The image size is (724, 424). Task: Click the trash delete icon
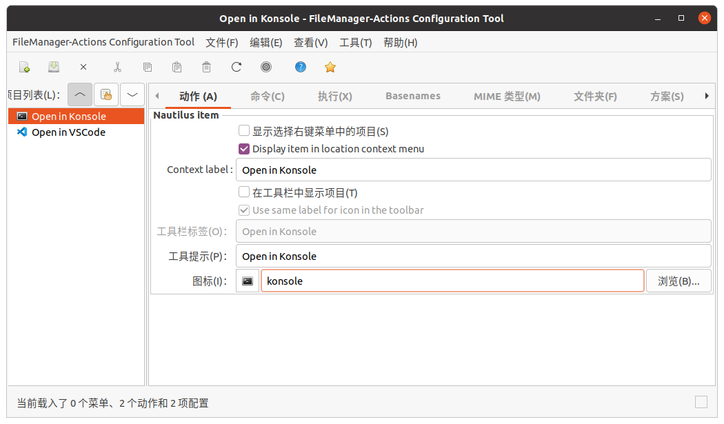point(206,67)
